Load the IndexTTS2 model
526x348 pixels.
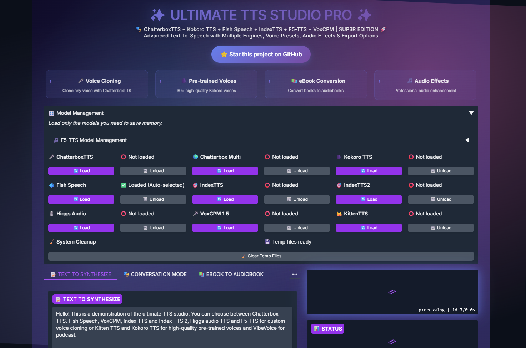point(369,199)
